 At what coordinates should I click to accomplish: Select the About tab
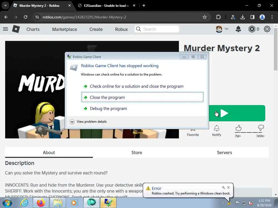pos(49,152)
